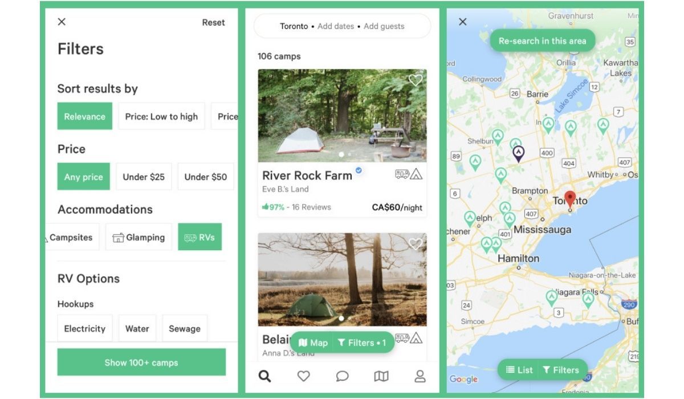
Task: Open the trips map icon in the bottom nav
Action: pyautogui.click(x=381, y=376)
